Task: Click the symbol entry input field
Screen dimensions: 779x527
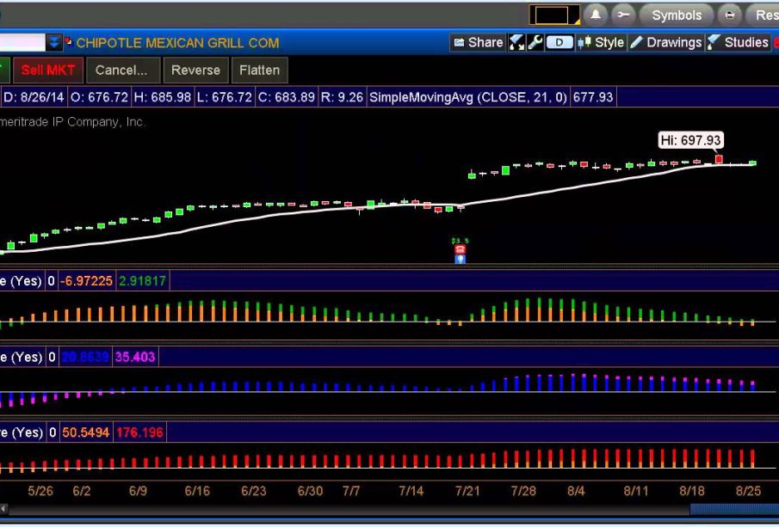Action: tap(22, 43)
